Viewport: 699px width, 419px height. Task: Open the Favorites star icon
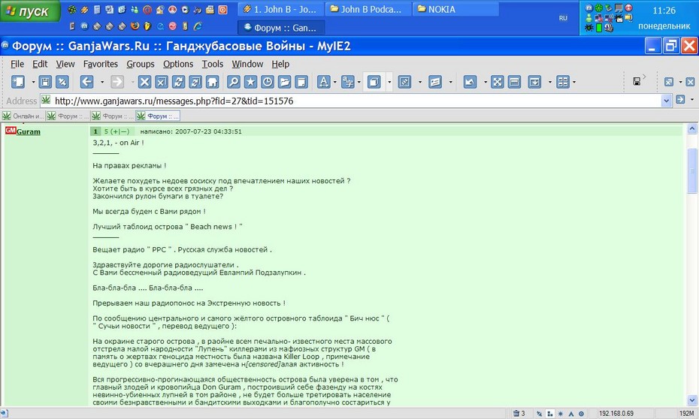click(250, 82)
